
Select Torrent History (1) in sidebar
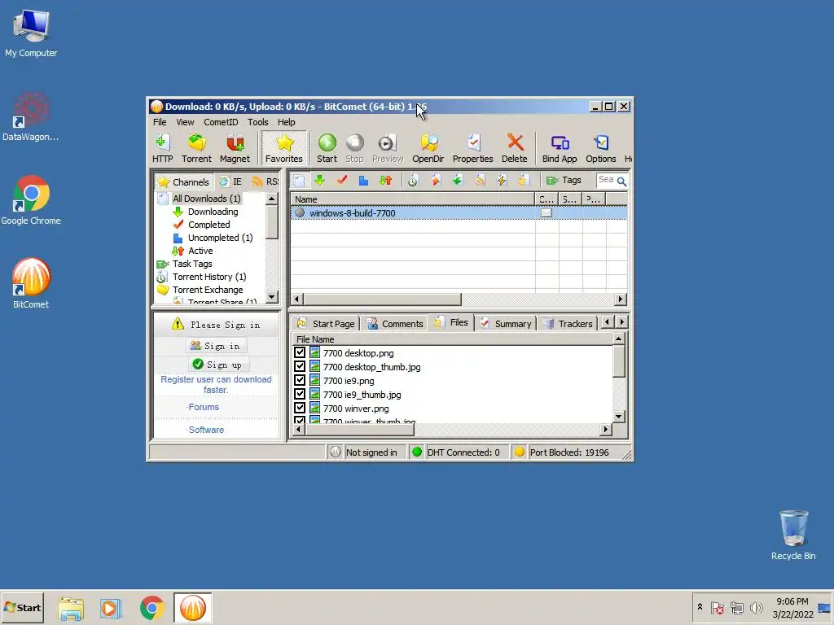tap(209, 277)
